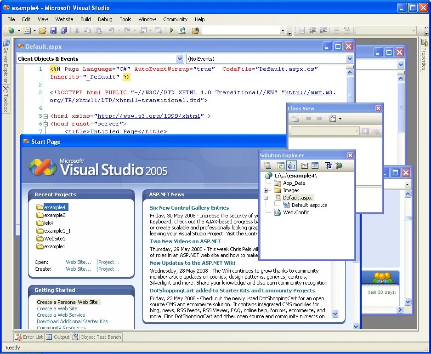
Task: Click the Navigate Forward toolbar icon
Action: 159,30
